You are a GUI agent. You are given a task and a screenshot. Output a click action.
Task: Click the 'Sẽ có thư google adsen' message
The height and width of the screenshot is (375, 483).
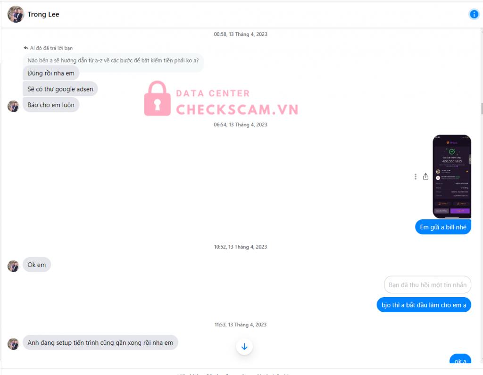point(60,89)
